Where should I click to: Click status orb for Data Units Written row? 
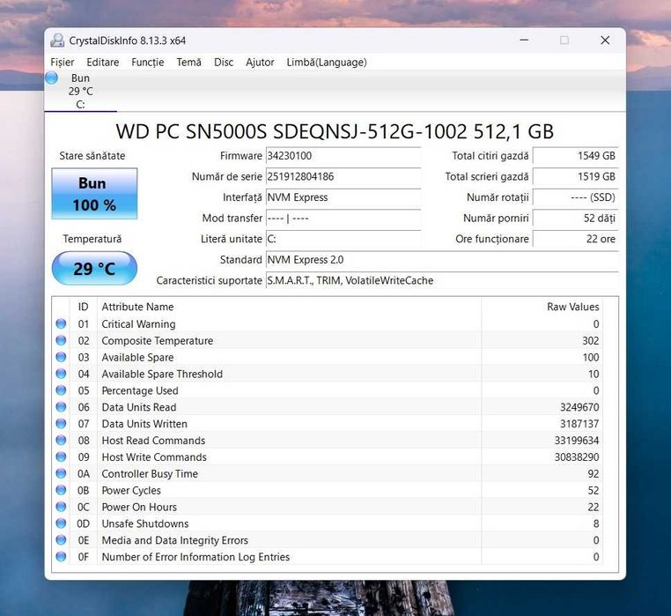click(61, 424)
